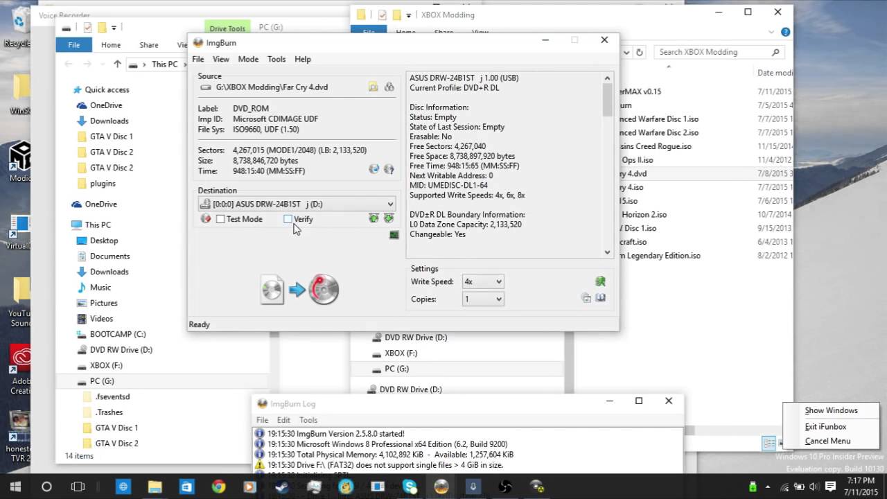
Task: Click the red disc icon beside Test Mode
Action: (206, 219)
